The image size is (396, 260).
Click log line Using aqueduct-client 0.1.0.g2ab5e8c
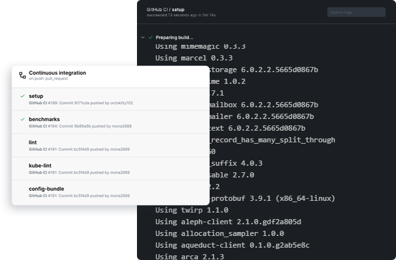[232, 245]
